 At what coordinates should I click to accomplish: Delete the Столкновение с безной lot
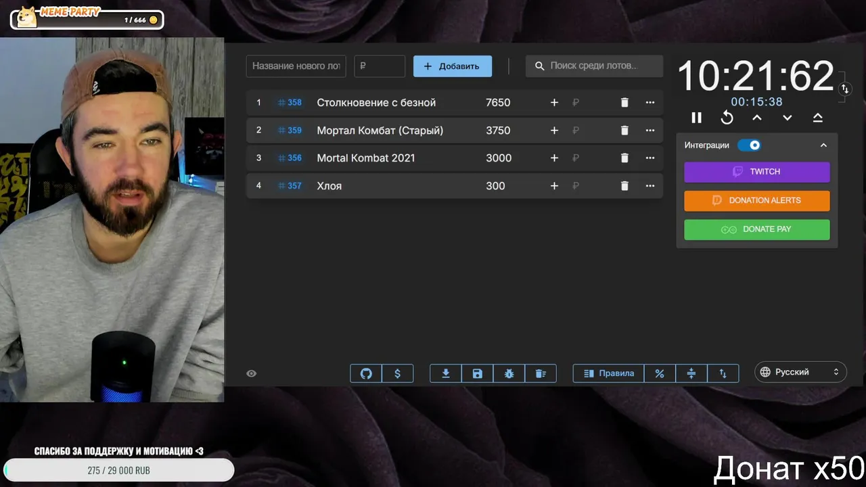point(624,103)
